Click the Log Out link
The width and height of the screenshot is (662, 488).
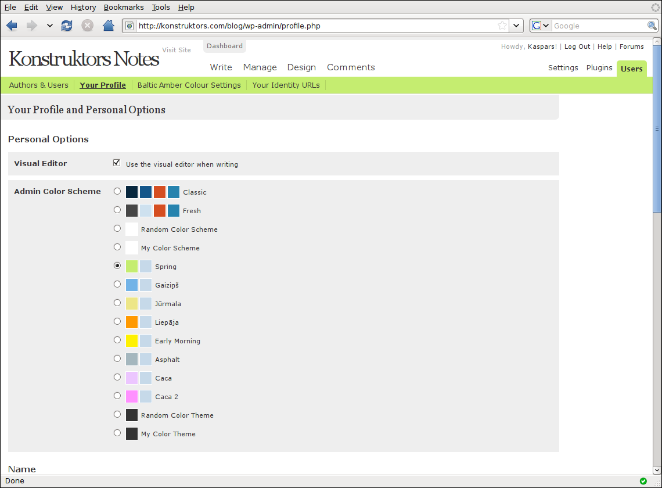click(x=577, y=46)
